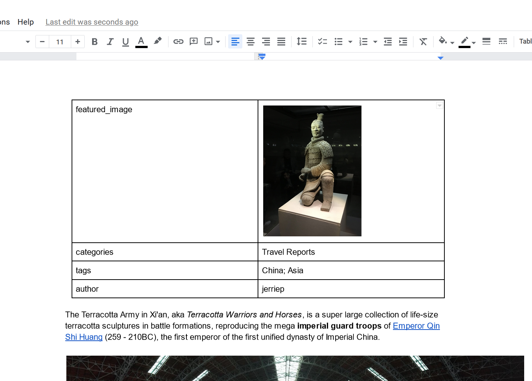The image size is (532, 381).
Task: Click the font size field showing 11
Action: point(60,42)
